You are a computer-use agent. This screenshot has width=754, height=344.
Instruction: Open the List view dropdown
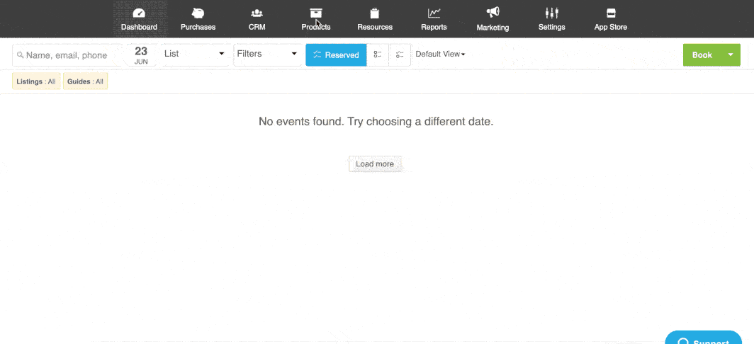pyautogui.click(x=194, y=55)
